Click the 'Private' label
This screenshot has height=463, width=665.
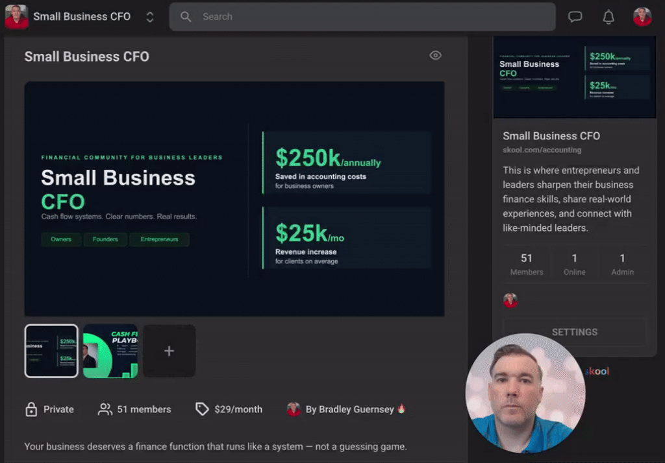click(58, 409)
